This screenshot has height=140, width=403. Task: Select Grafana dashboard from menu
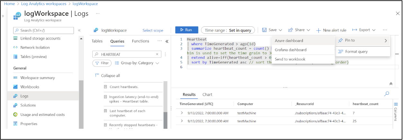291,50
